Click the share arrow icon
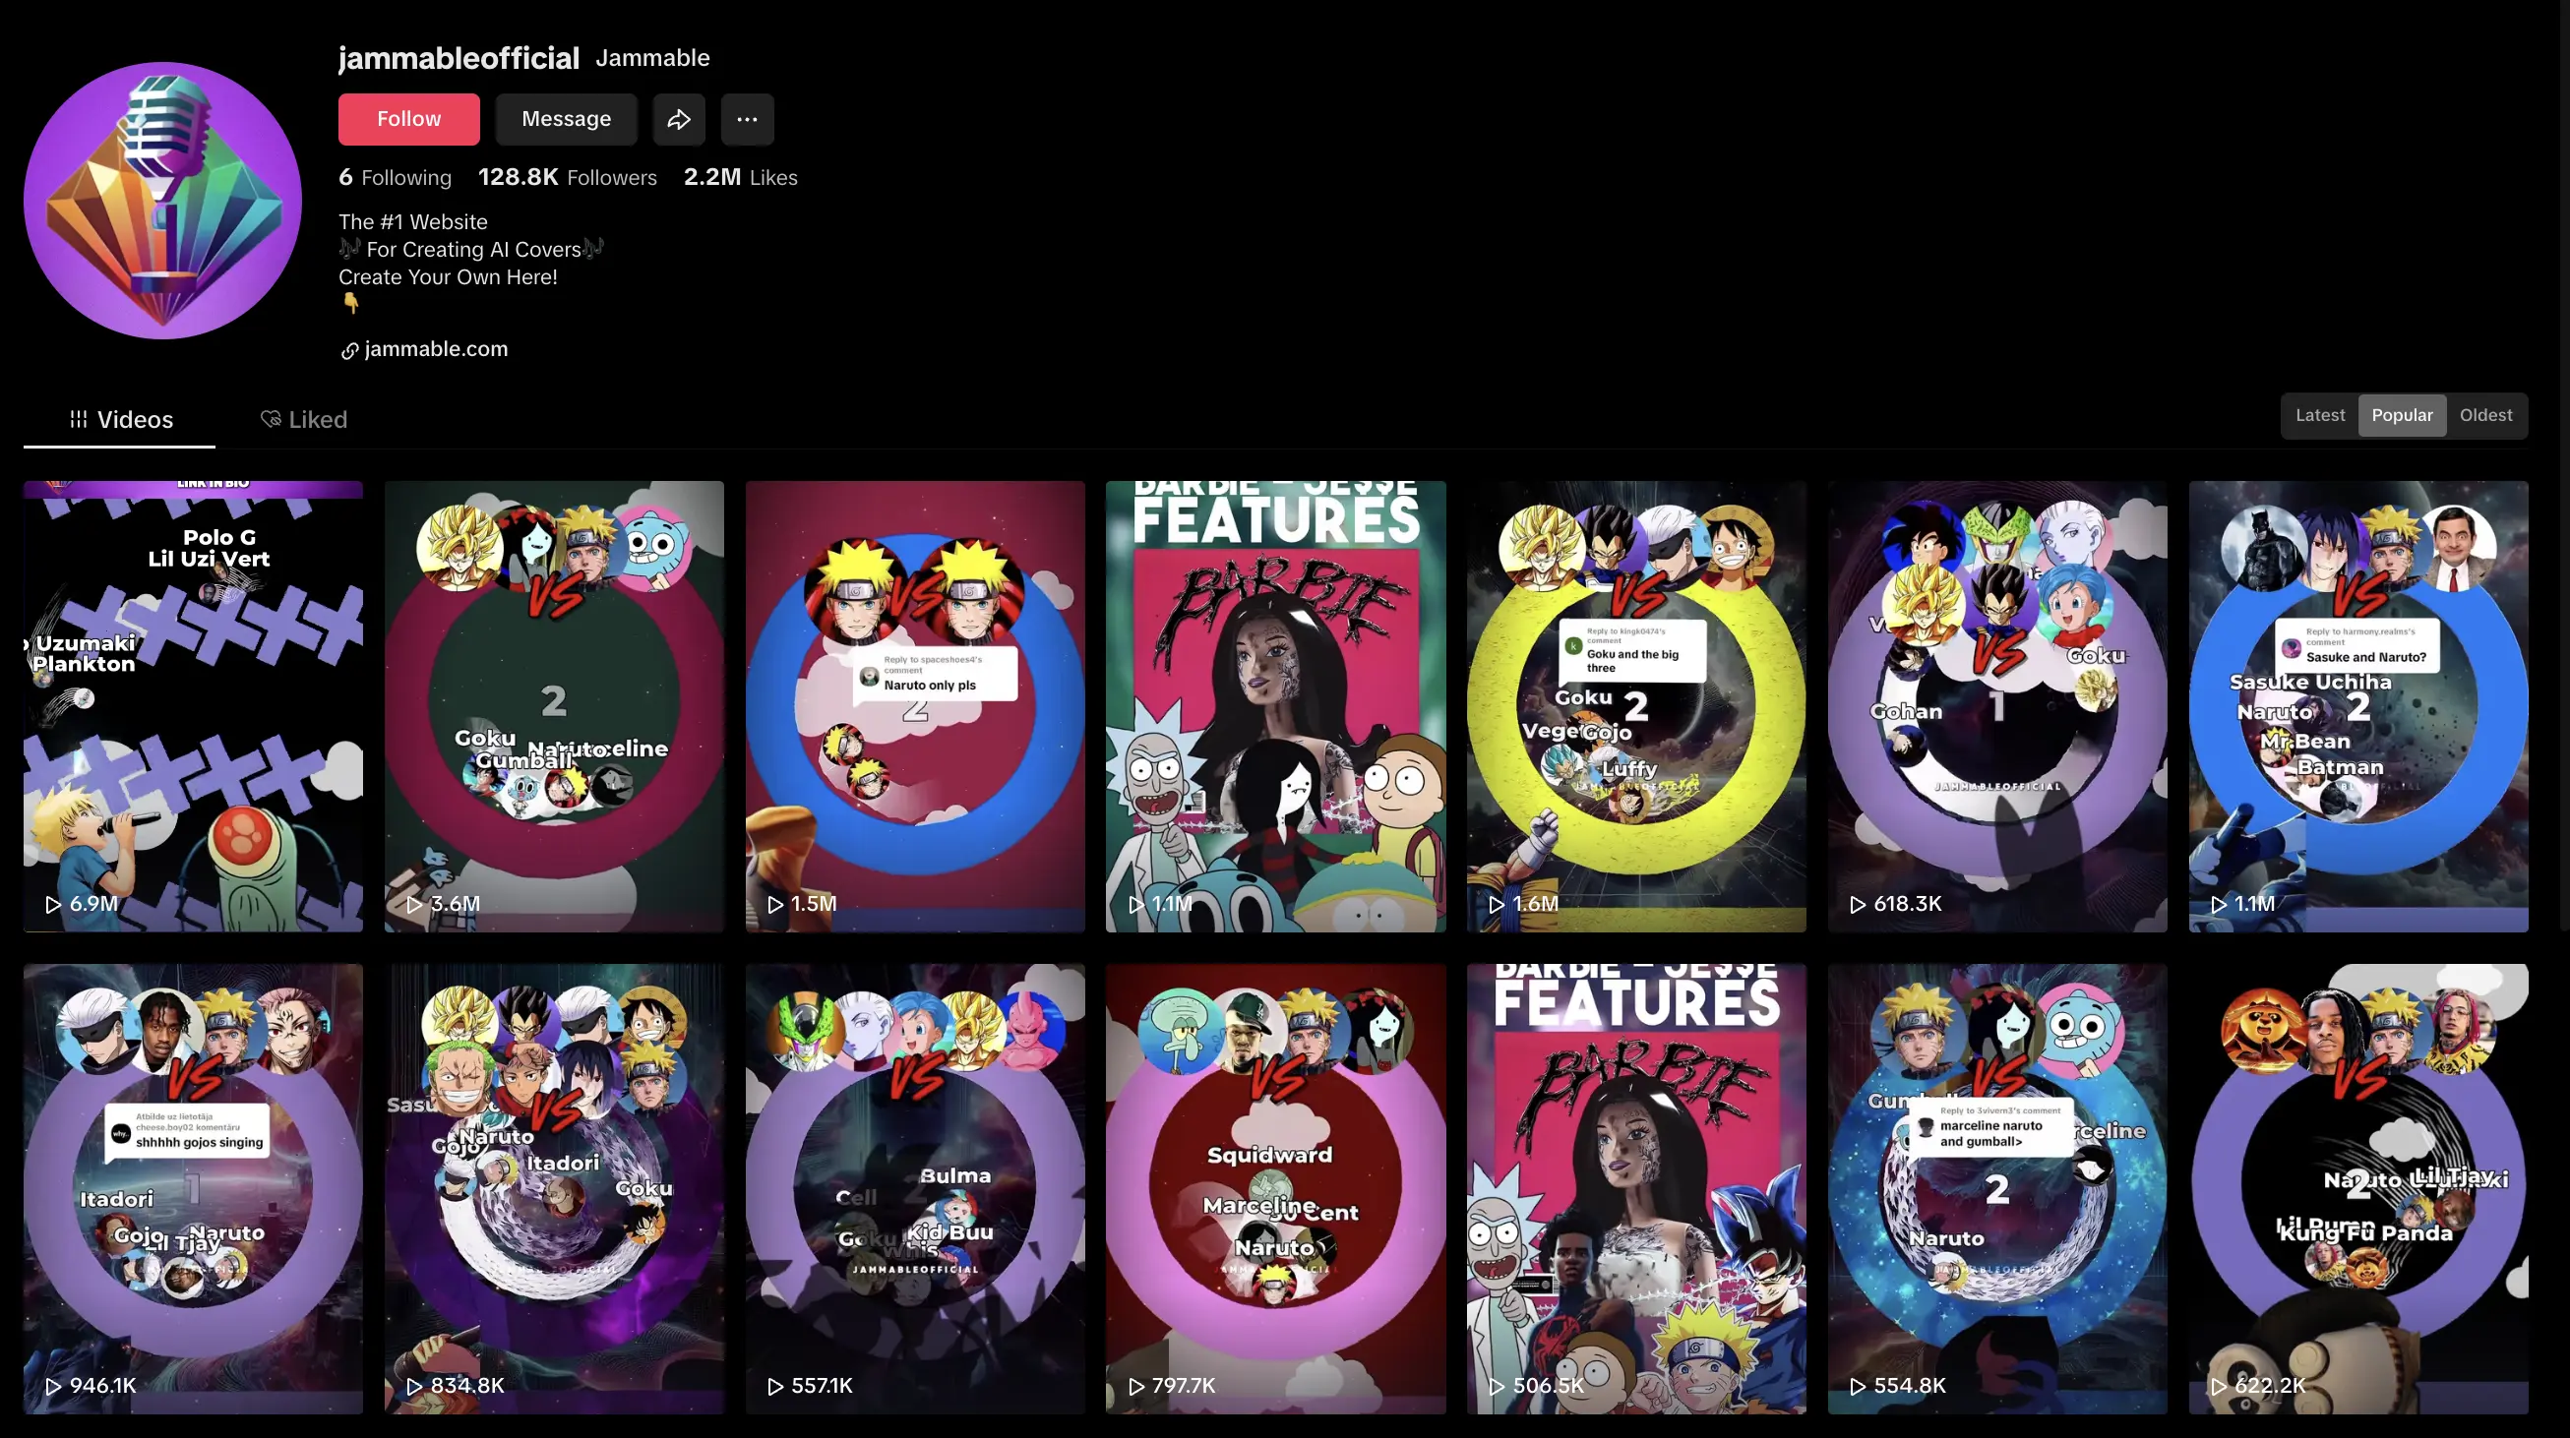2570x1438 pixels. [679, 119]
